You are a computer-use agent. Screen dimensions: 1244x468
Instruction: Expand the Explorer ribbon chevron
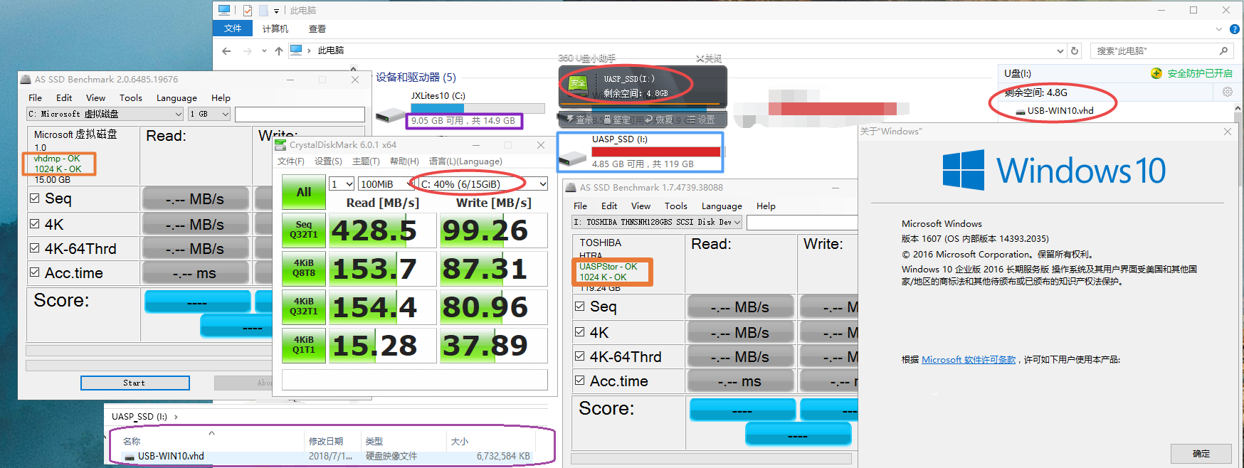1219,29
